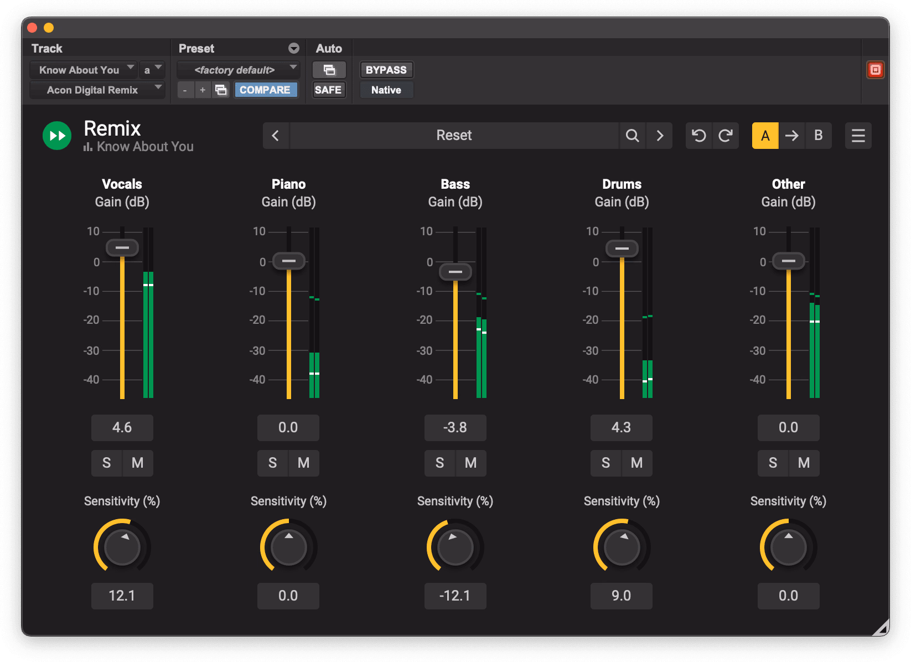Select the previous preset with minus button

coord(185,90)
